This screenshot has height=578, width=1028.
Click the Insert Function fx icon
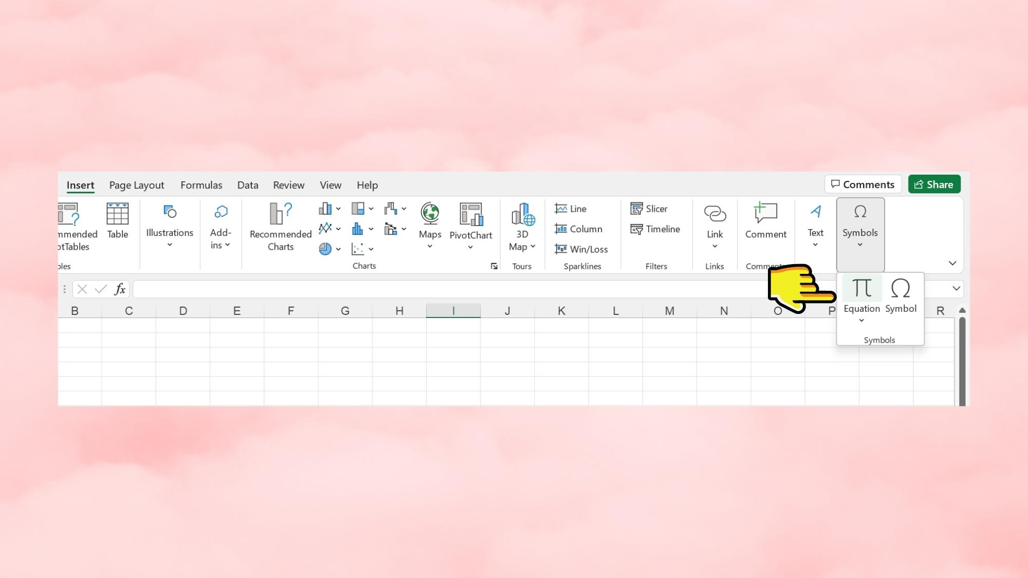120,289
